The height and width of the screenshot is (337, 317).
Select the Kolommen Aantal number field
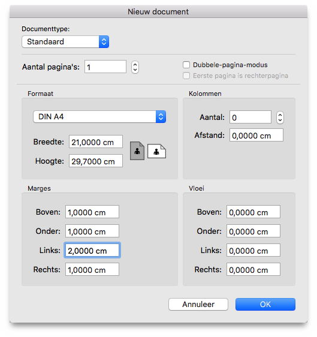click(250, 117)
